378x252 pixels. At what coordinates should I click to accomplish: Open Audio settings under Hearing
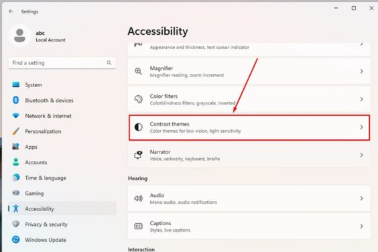coord(249,198)
